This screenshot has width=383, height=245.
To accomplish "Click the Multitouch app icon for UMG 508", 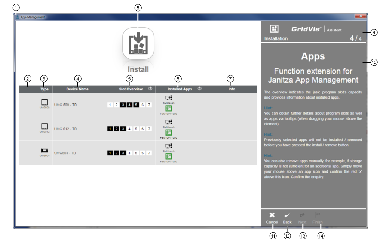I will coord(168,97).
